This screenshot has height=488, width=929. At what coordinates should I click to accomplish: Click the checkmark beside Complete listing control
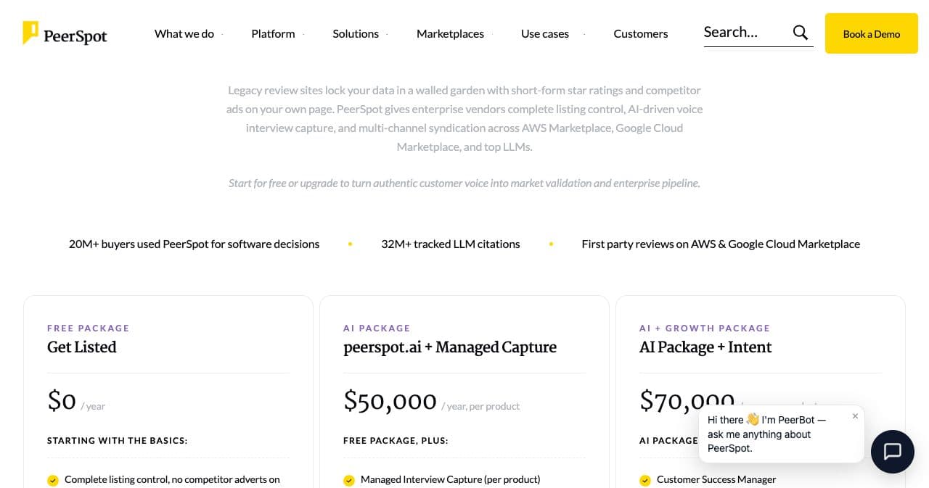[x=53, y=480]
